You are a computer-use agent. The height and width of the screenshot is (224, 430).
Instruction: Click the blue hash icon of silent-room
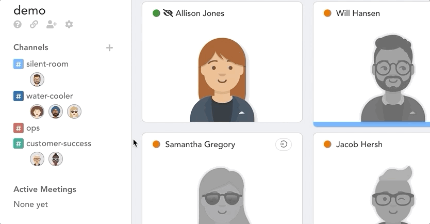point(19,64)
